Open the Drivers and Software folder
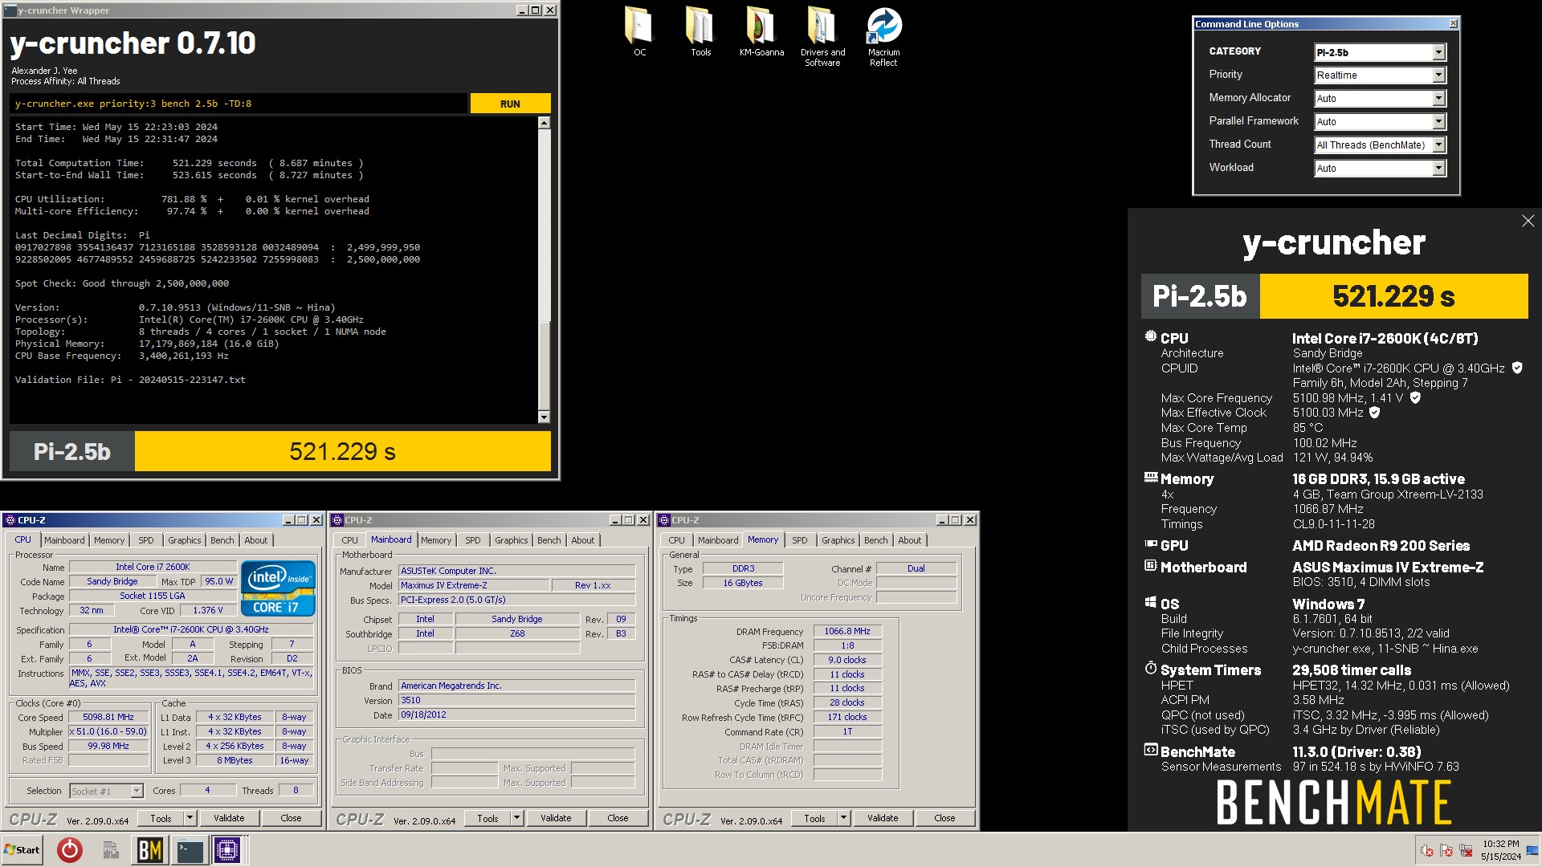 (x=822, y=36)
